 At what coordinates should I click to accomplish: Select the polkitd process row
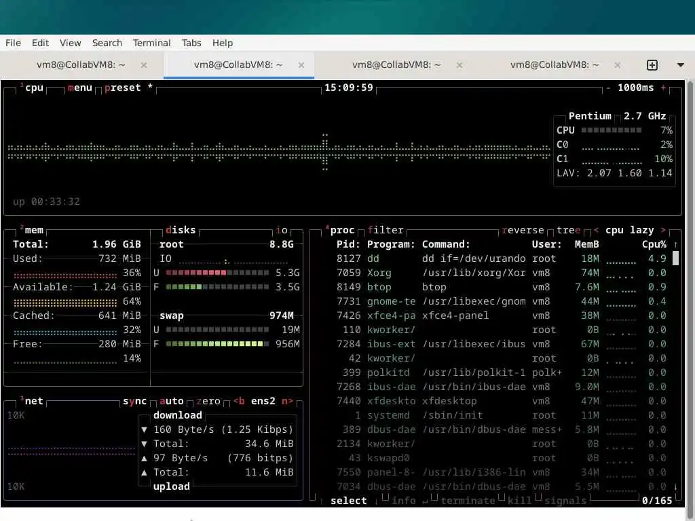click(x=501, y=372)
